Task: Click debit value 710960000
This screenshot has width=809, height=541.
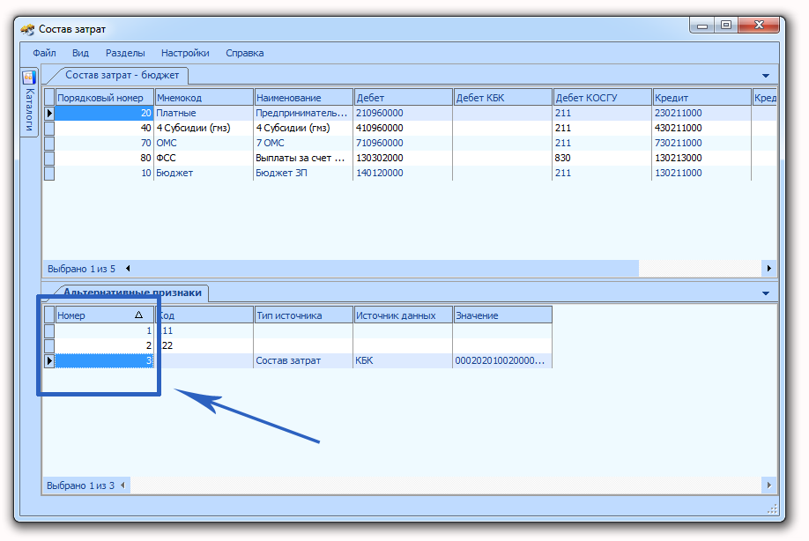Action: click(x=403, y=143)
